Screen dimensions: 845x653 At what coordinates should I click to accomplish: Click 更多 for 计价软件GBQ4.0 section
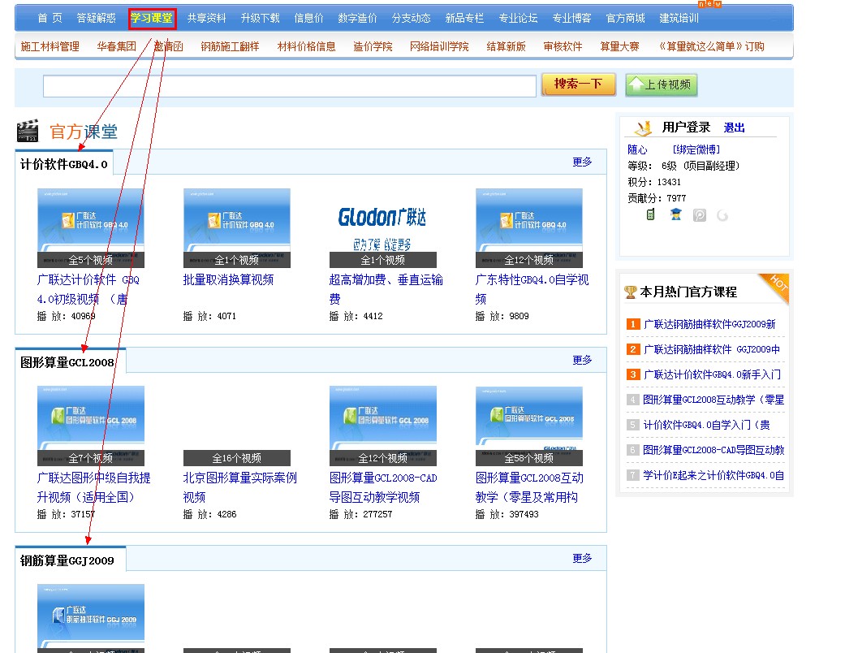click(x=582, y=162)
